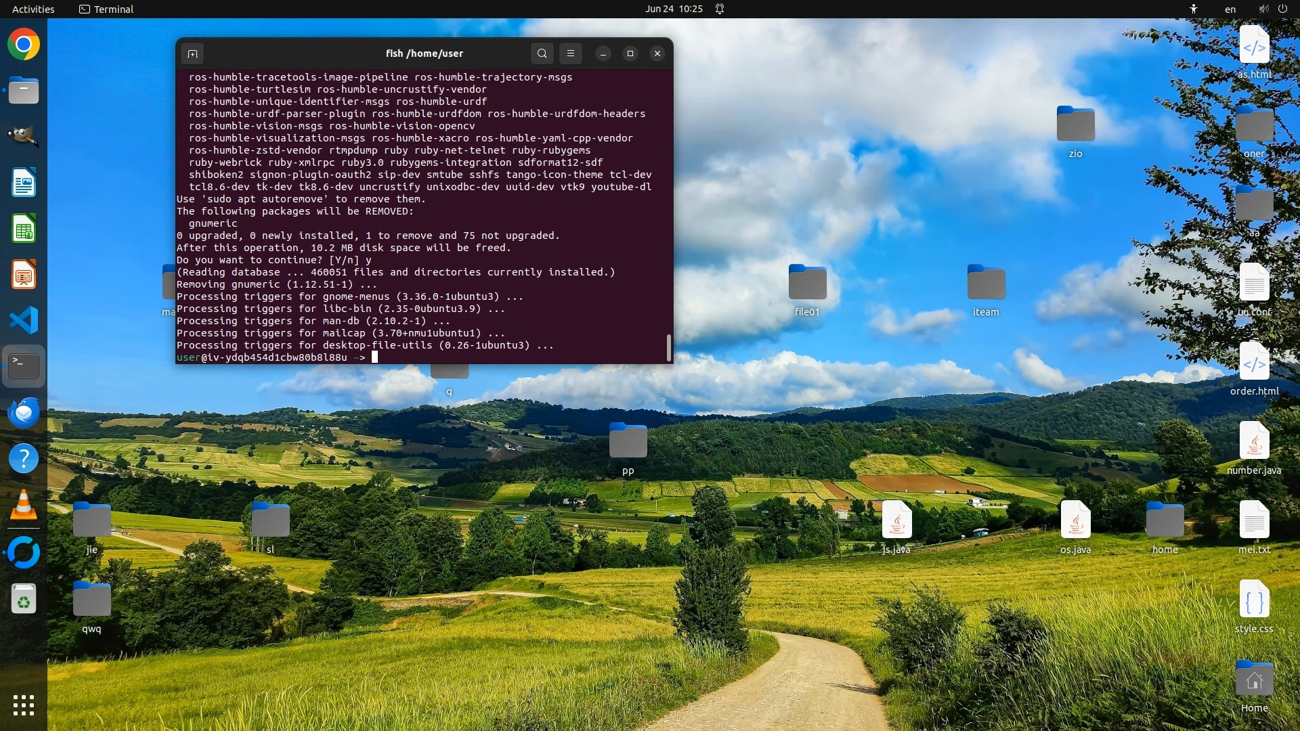This screenshot has height=731, width=1300.
Task: Open GIMP image editor from dock
Action: (x=24, y=136)
